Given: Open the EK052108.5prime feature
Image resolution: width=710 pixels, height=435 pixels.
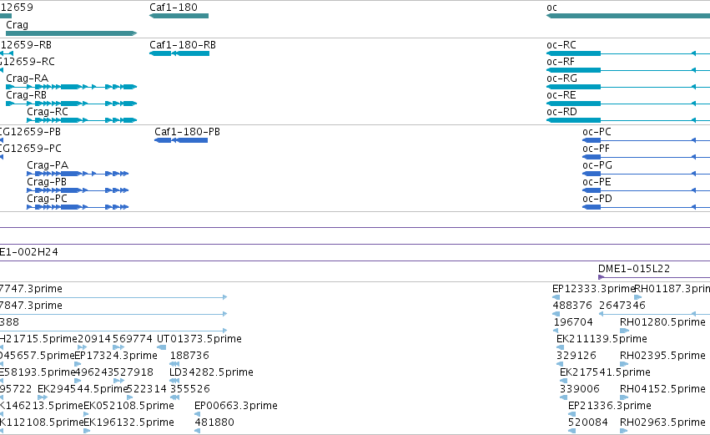Looking at the screenshot, I should pos(87,414).
